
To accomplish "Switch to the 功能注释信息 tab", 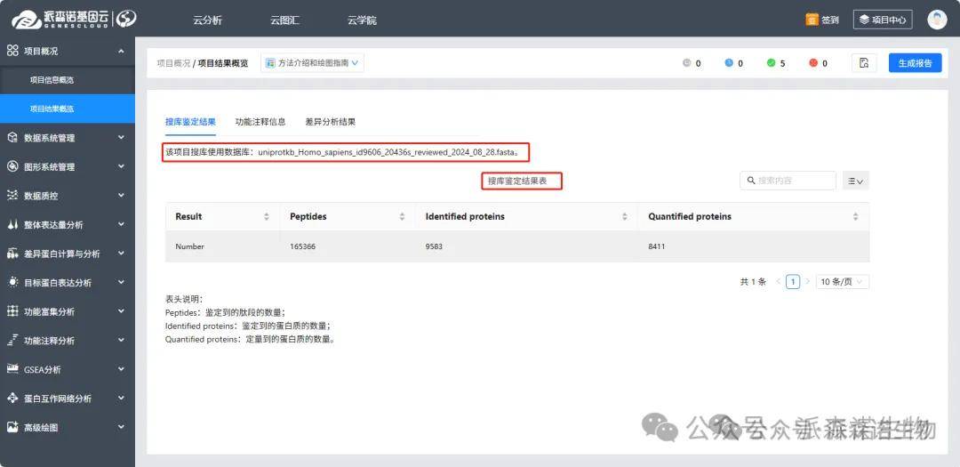I will click(260, 122).
